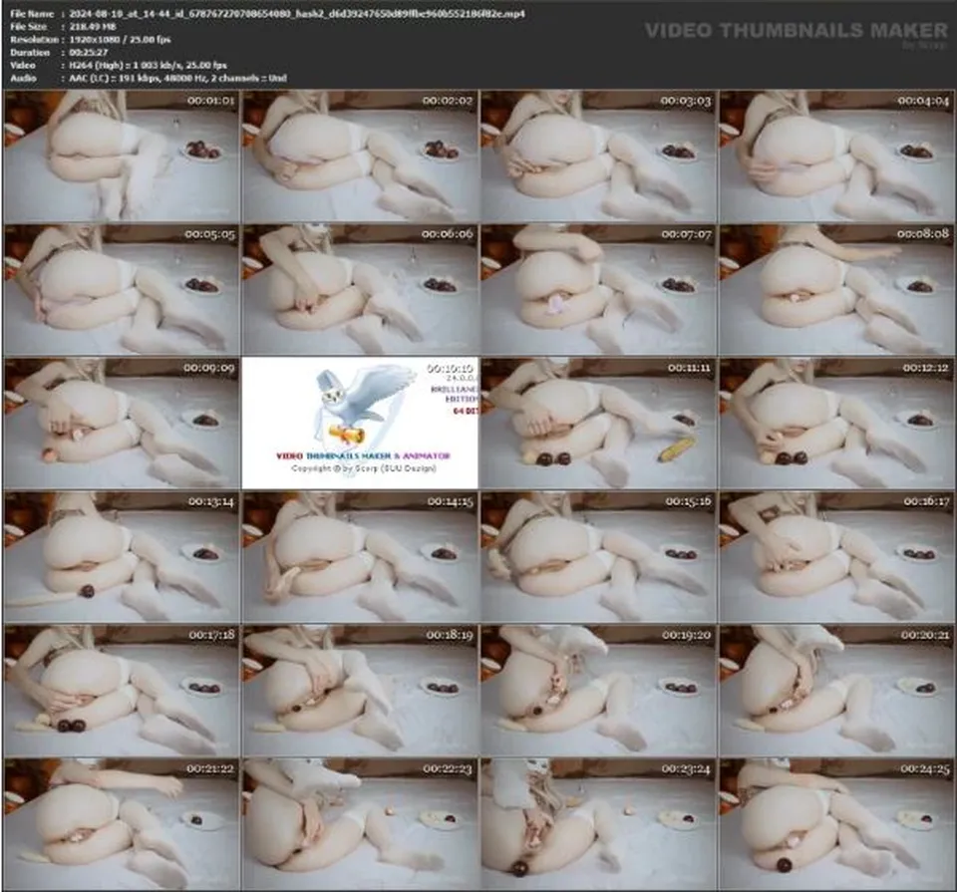Click the Resolution line reading 1920x1080
Image resolution: width=957 pixels, height=892 pixels.
tap(91, 39)
